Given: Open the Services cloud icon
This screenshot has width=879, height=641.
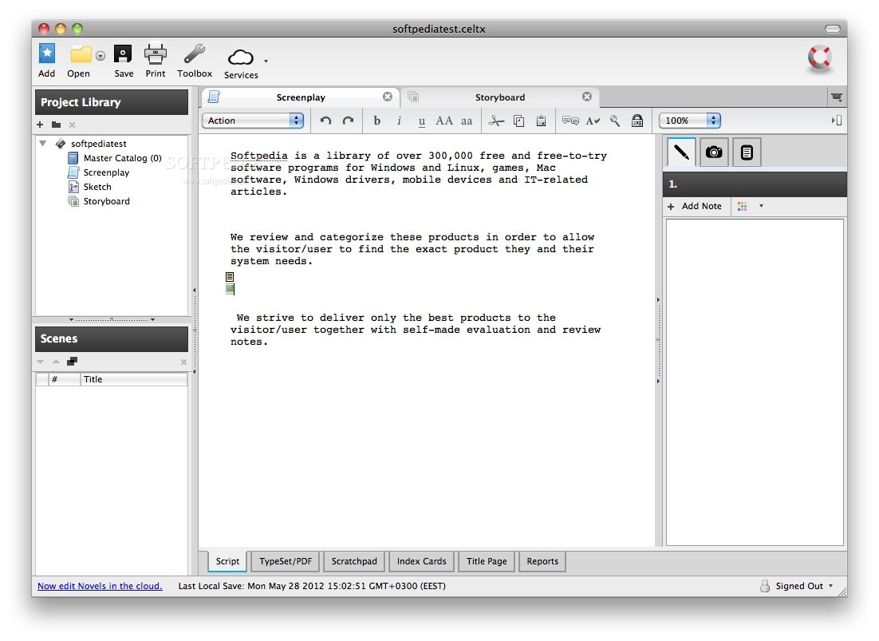Looking at the screenshot, I should pos(241,57).
